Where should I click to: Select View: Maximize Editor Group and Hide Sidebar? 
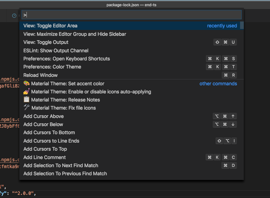coord(131,34)
